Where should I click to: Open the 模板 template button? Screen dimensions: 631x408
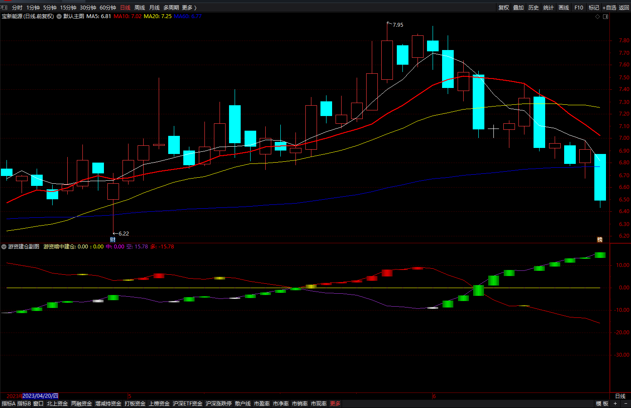point(602,404)
